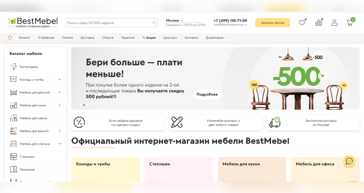Open the Каталог menu item

tap(24, 37)
